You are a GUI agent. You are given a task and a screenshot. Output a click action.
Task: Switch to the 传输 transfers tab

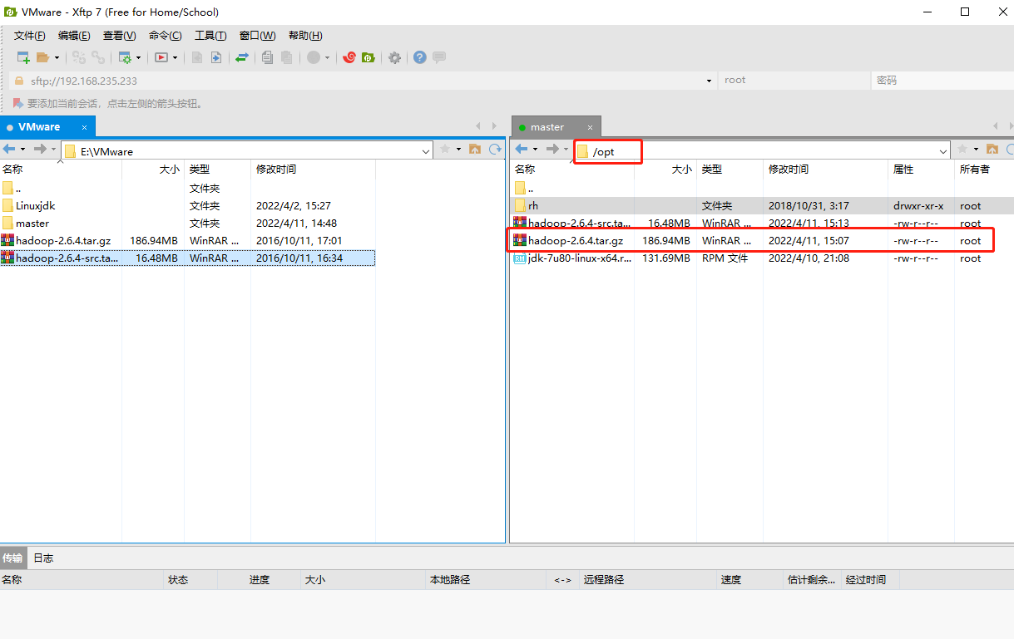click(x=12, y=558)
